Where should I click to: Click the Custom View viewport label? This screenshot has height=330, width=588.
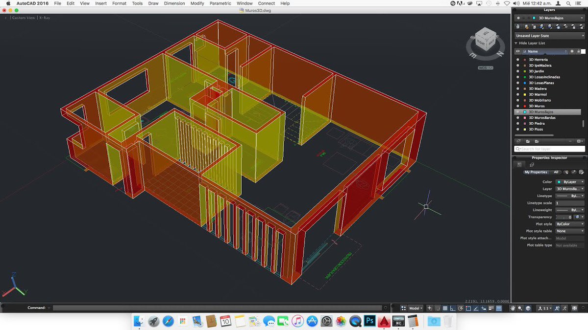tap(24, 18)
